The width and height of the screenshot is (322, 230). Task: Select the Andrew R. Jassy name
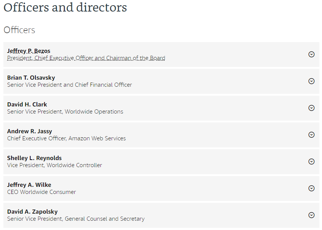(x=29, y=131)
